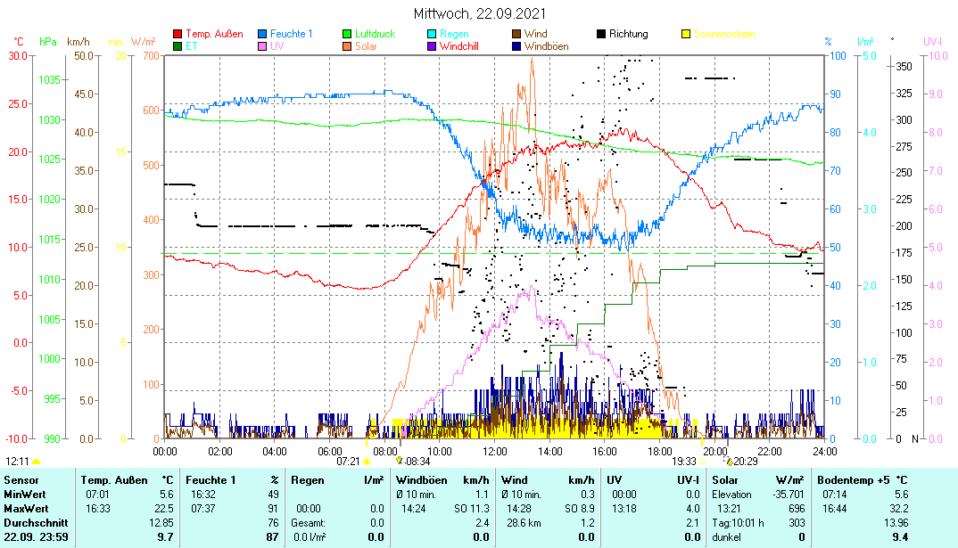Click the marker icon beside 08:34
The image size is (958, 548).
coord(401,462)
